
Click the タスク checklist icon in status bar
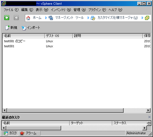[x=6, y=133]
